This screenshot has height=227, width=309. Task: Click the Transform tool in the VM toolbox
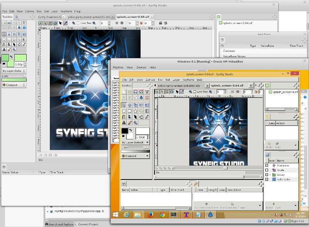pyautogui.click(x=124, y=105)
